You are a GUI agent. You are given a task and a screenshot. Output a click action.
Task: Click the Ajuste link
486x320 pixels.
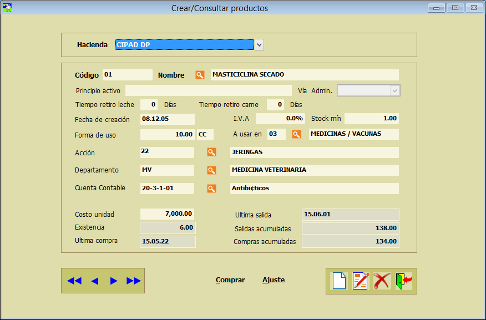(x=274, y=280)
